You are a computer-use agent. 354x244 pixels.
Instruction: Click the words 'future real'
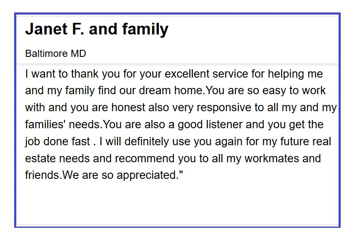click(x=306, y=141)
